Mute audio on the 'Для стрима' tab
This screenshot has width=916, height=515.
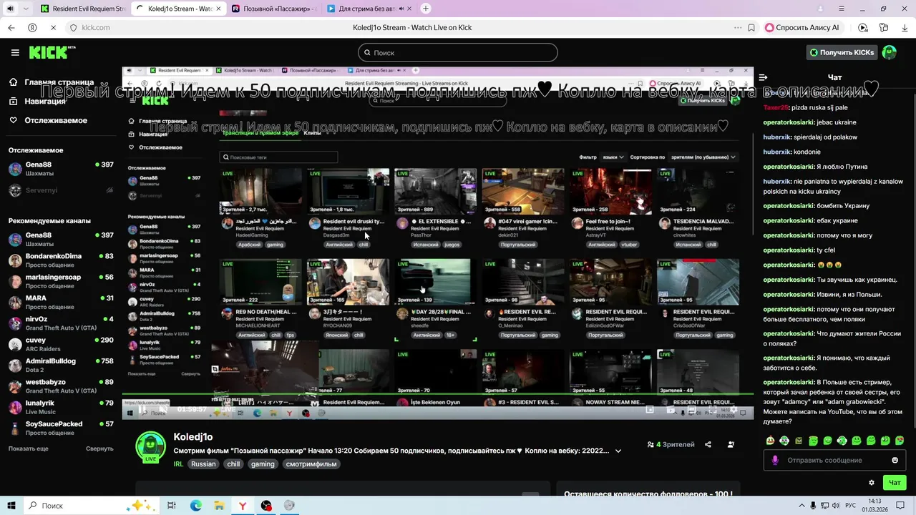(x=401, y=9)
